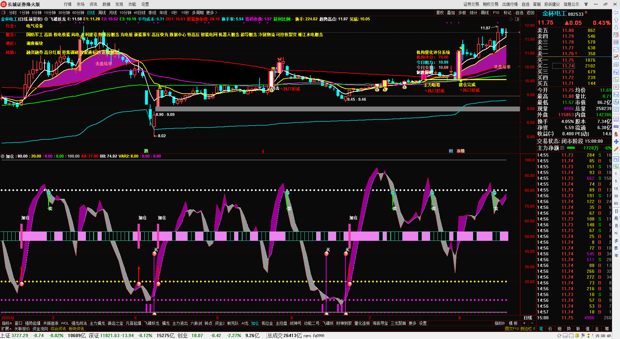Select the 周线 weekly period

pyautogui.click(x=102, y=13)
